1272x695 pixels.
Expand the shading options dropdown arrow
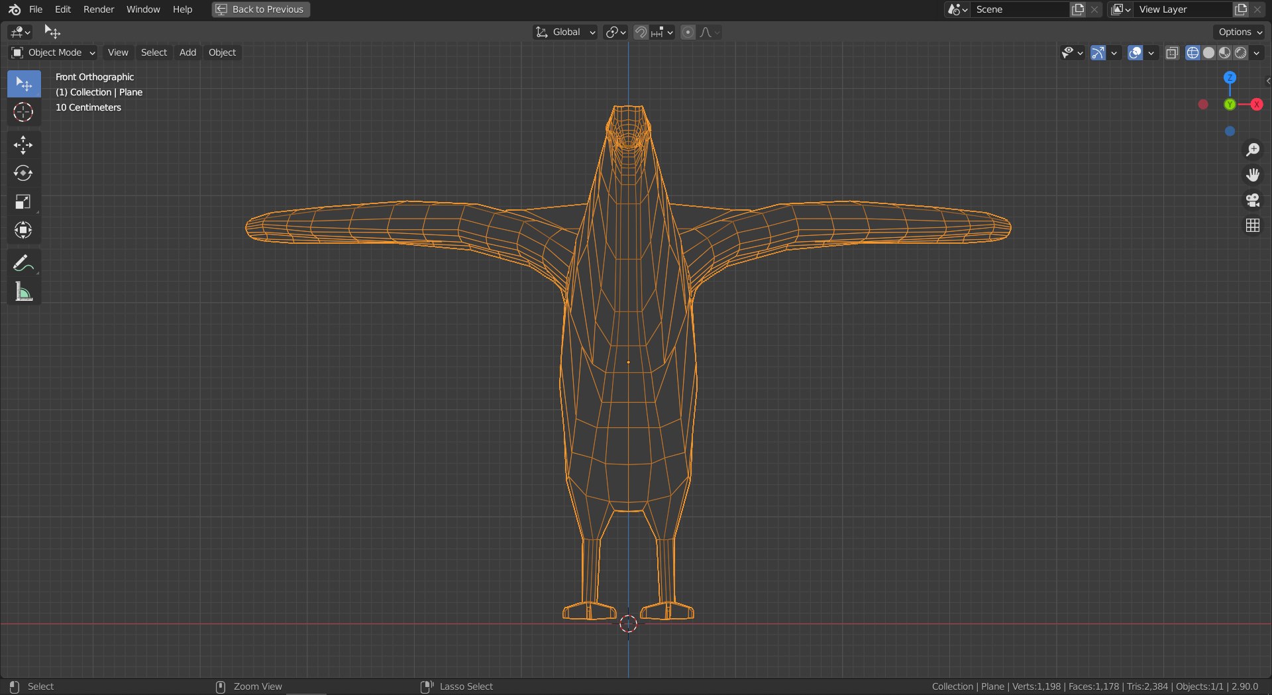(1256, 53)
